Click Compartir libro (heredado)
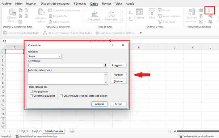The width and height of the screenshot is (219, 138). pos(21,33)
